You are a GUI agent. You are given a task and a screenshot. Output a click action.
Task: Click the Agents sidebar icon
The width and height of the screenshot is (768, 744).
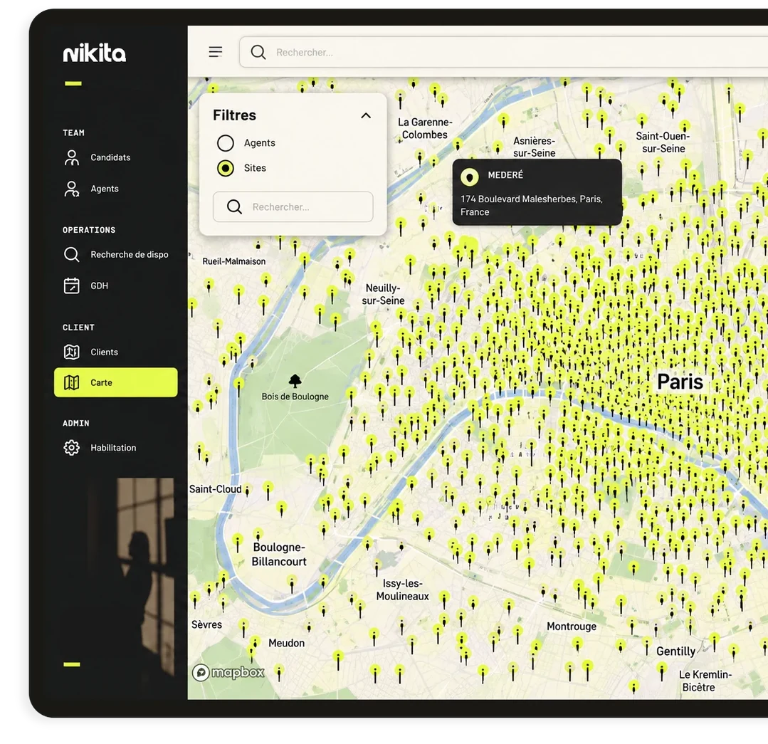(x=71, y=189)
